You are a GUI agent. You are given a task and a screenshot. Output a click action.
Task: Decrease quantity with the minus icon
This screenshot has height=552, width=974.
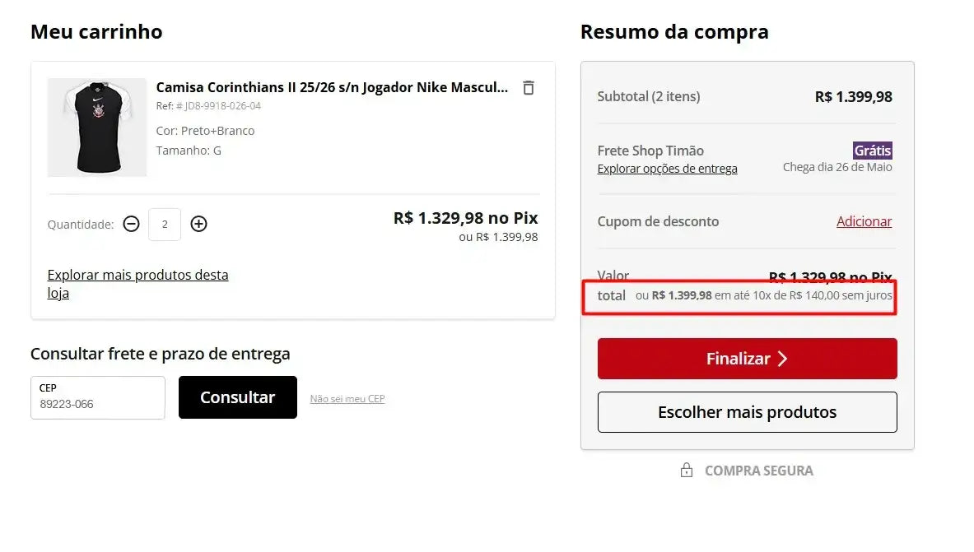pyautogui.click(x=132, y=224)
